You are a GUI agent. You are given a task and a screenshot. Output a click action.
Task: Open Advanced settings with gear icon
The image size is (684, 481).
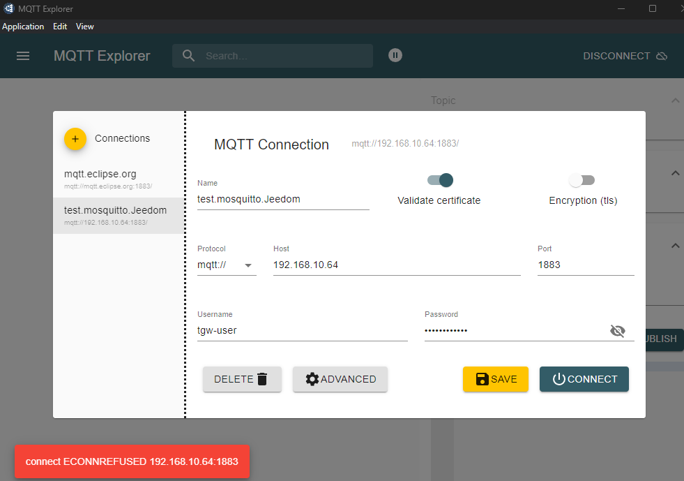click(340, 379)
